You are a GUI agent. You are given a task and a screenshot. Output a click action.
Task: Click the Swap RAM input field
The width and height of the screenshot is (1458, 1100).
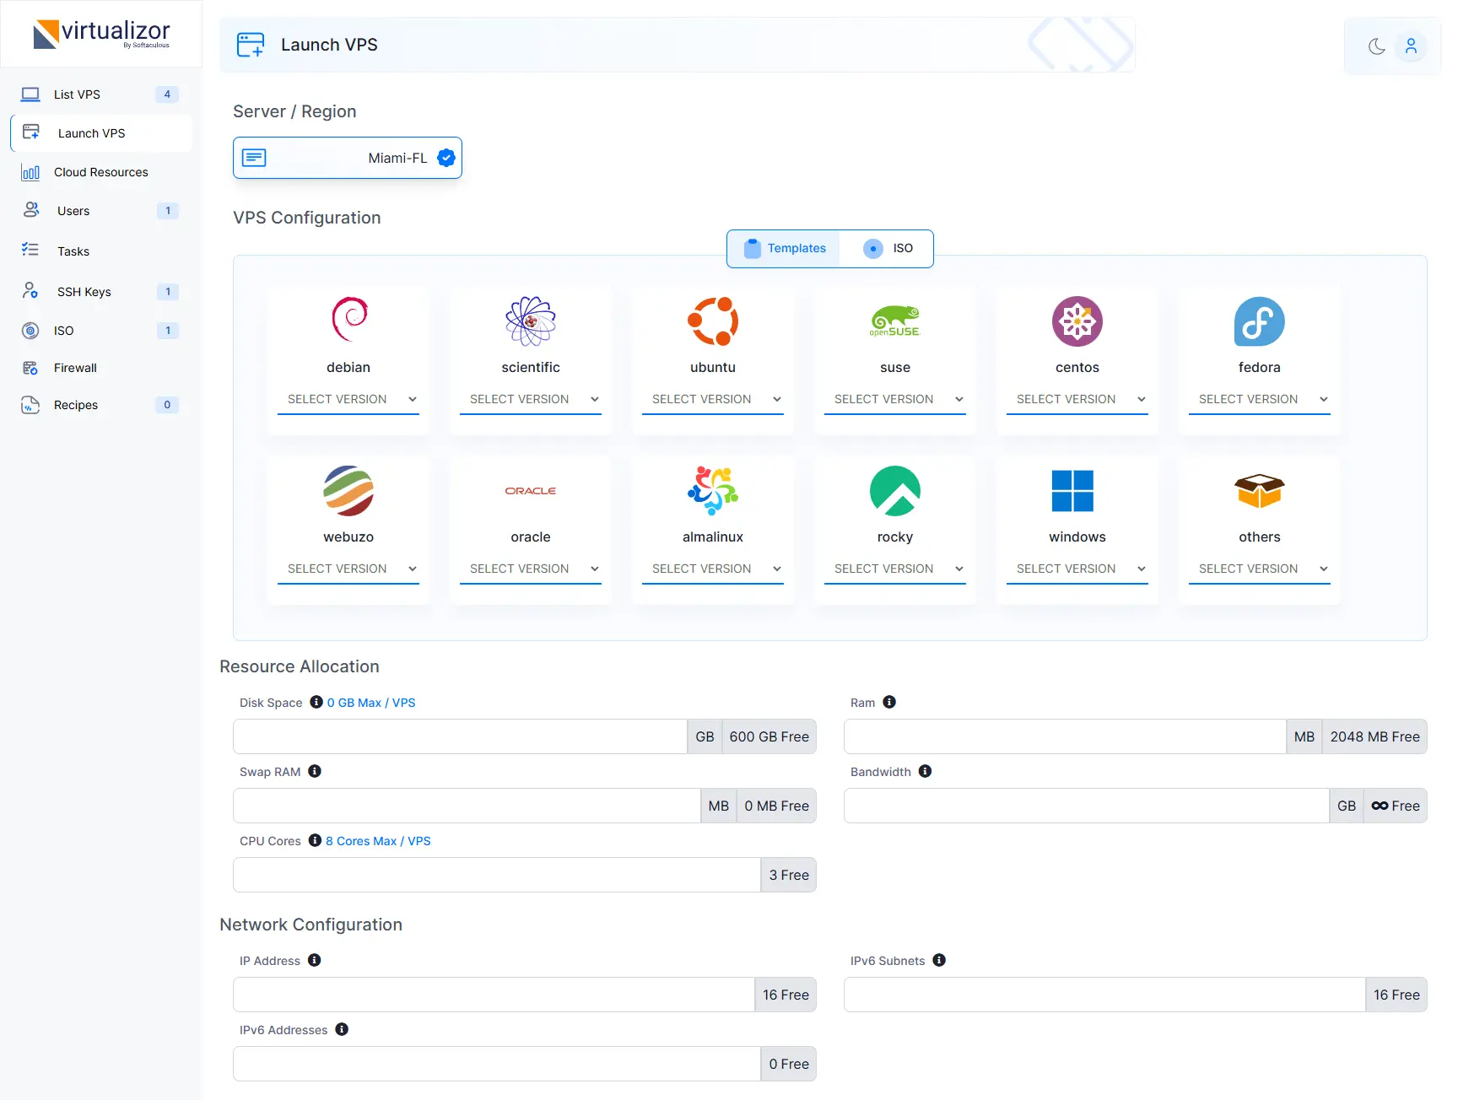(x=467, y=806)
